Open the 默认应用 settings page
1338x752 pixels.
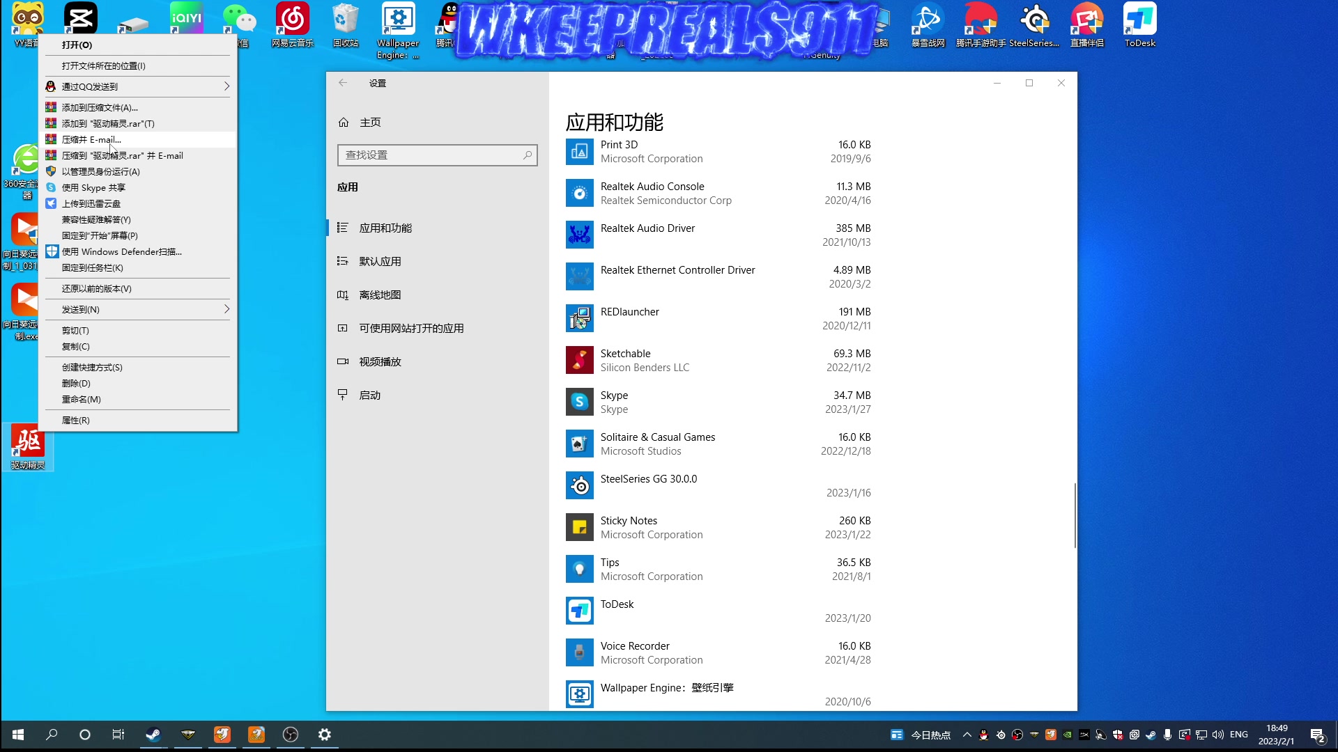pos(438,261)
